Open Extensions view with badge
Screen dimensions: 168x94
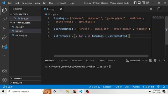pos(4,46)
